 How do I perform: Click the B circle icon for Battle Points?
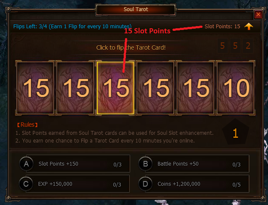145,164
